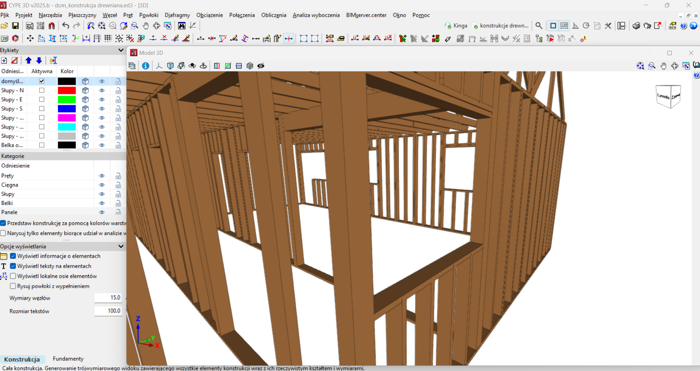Collapse the Etykiety panel chevron
700x371 pixels.
coord(121,50)
